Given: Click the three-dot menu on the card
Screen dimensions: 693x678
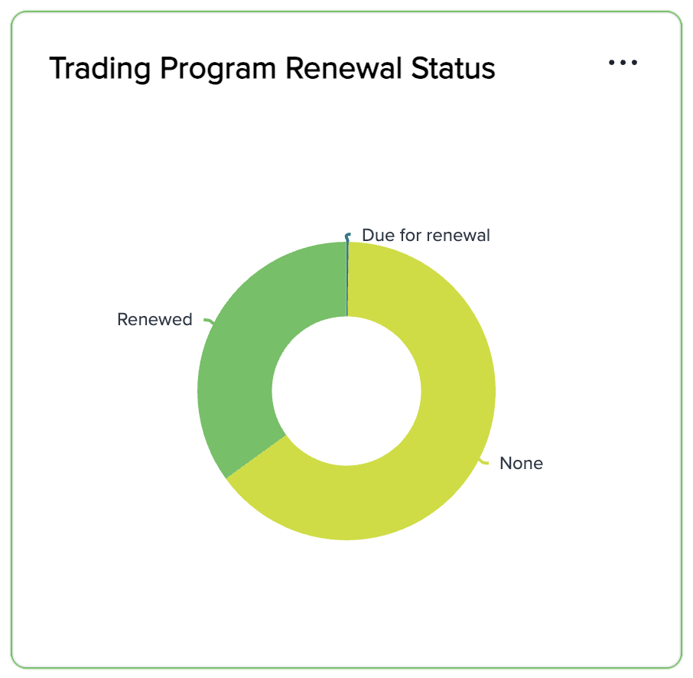Looking at the screenshot, I should 623,62.
